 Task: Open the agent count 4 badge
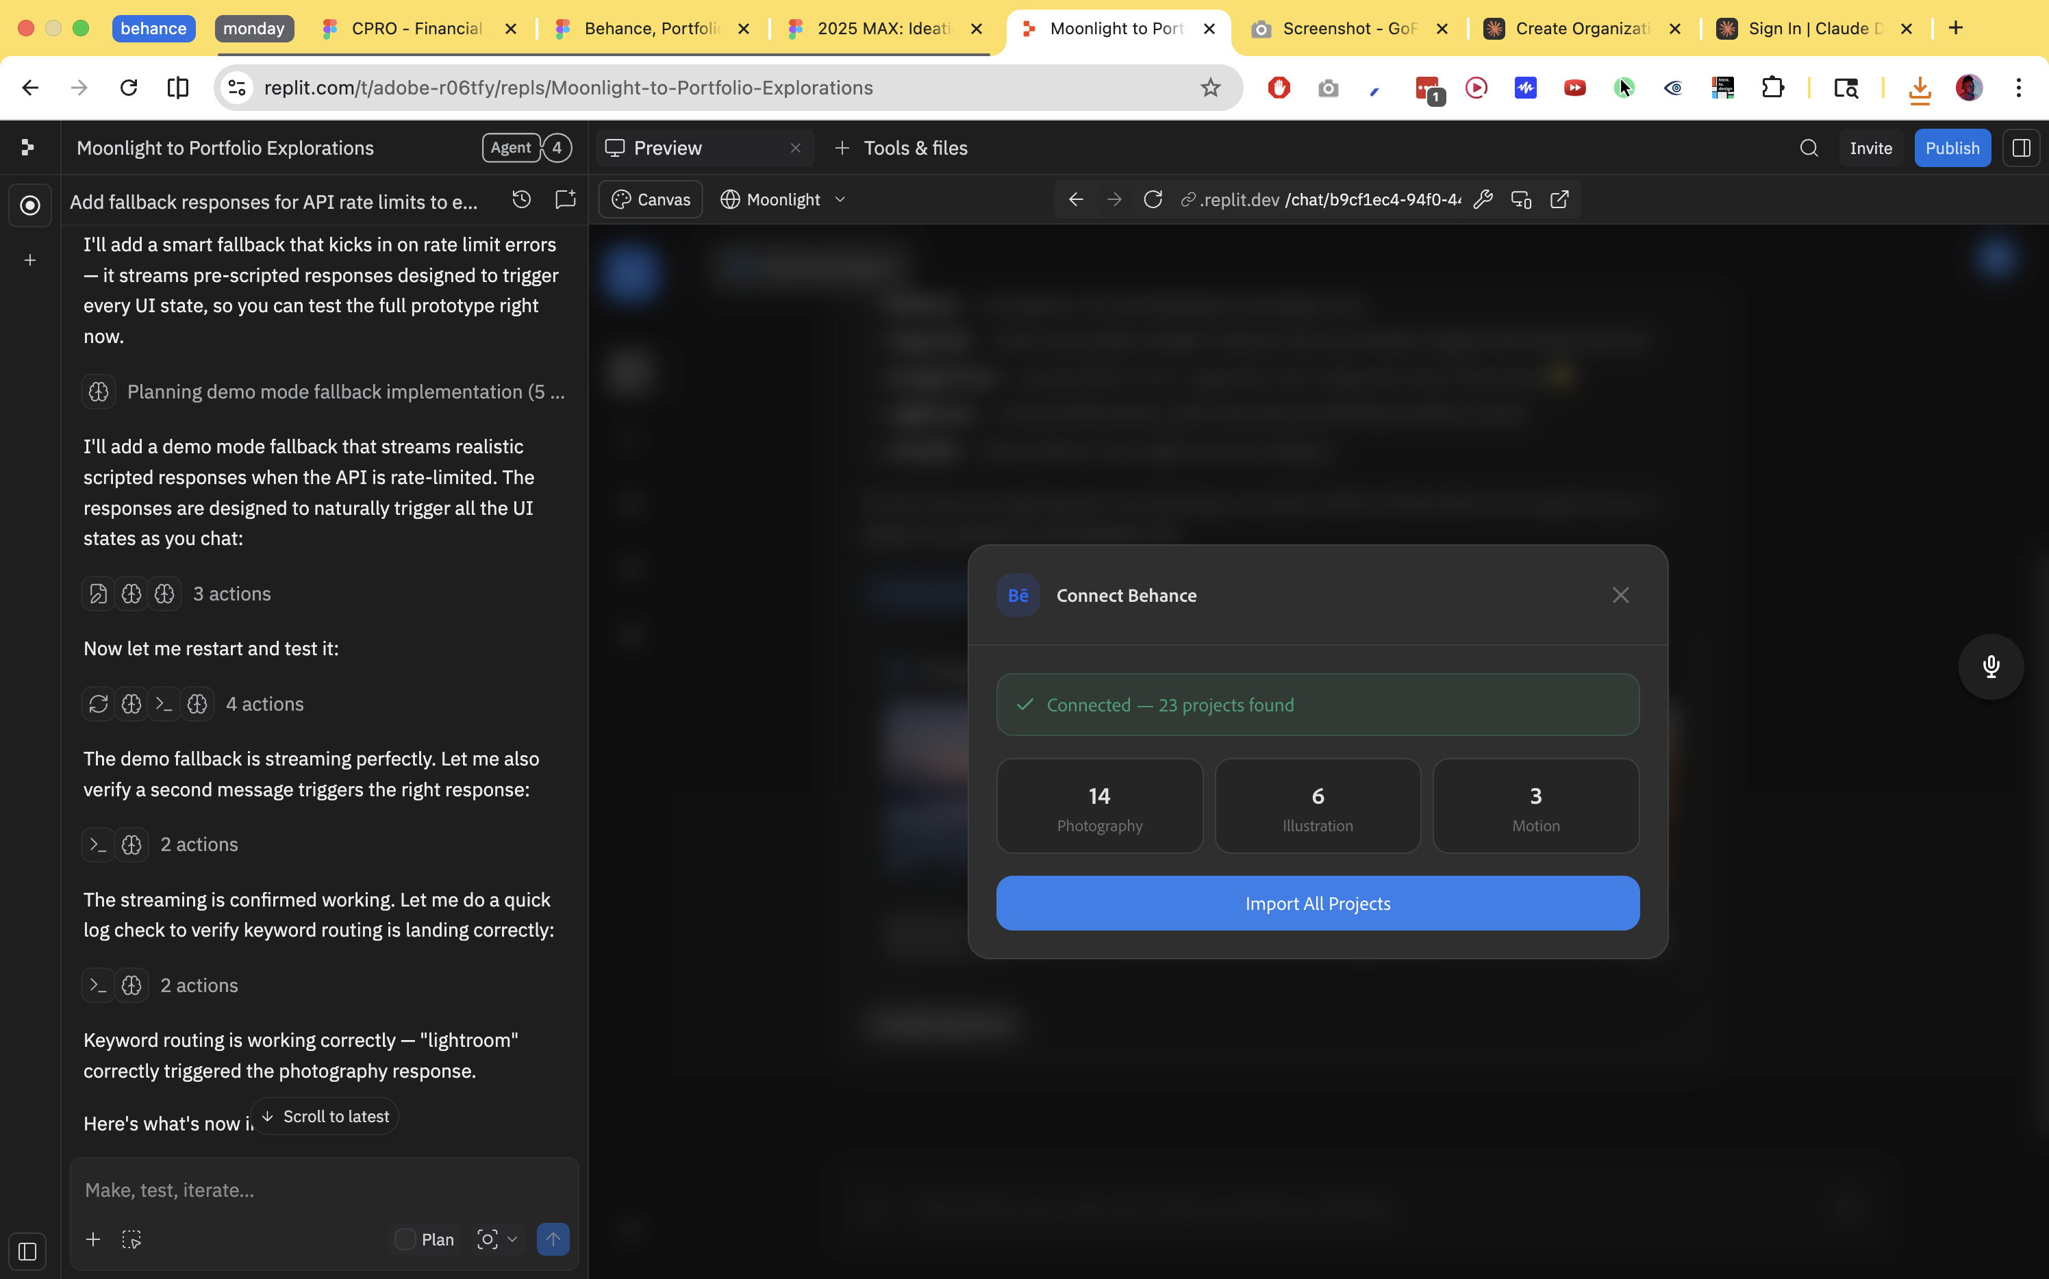pyautogui.click(x=557, y=147)
